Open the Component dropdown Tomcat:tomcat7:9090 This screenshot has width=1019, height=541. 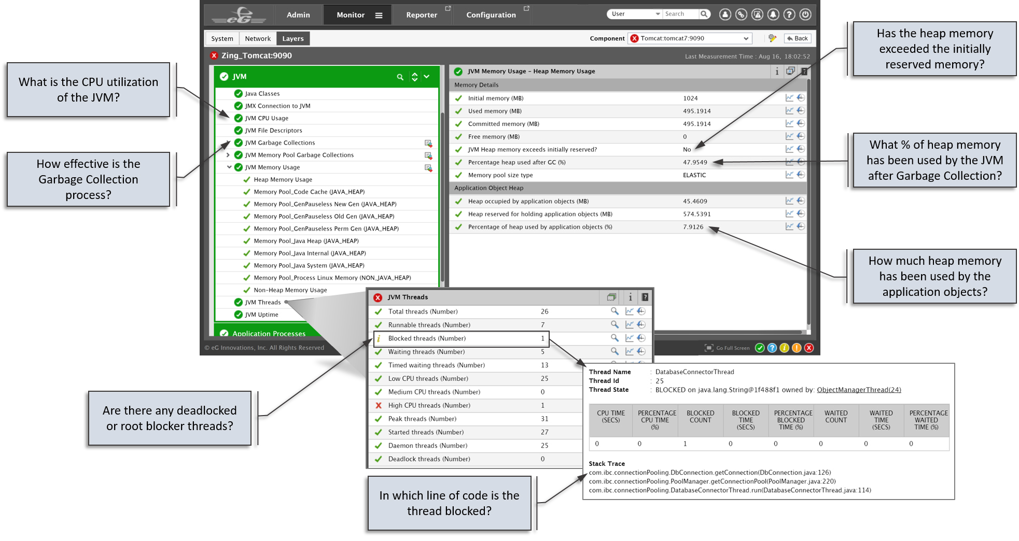click(x=690, y=38)
